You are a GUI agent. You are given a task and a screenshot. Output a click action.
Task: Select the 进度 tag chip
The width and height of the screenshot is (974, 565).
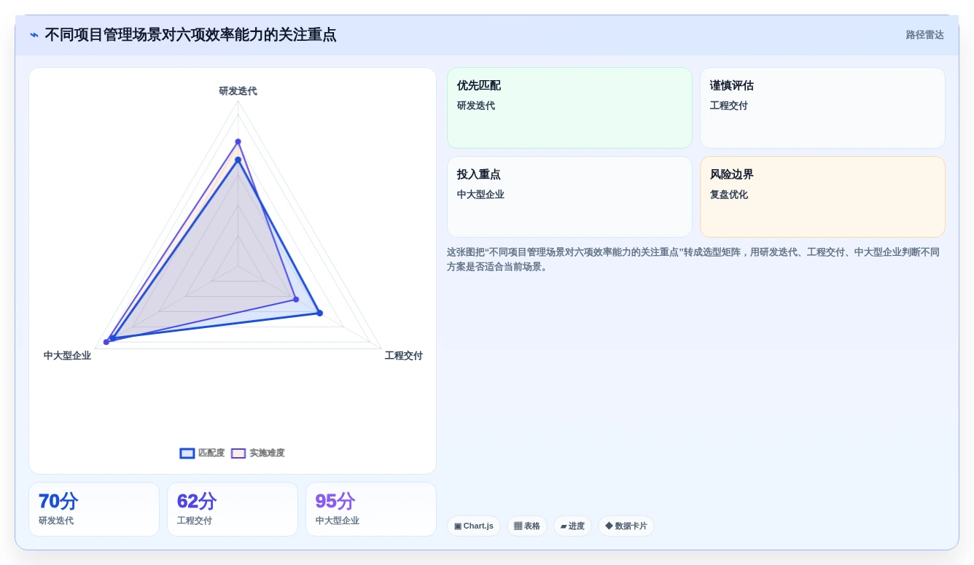[x=573, y=526]
